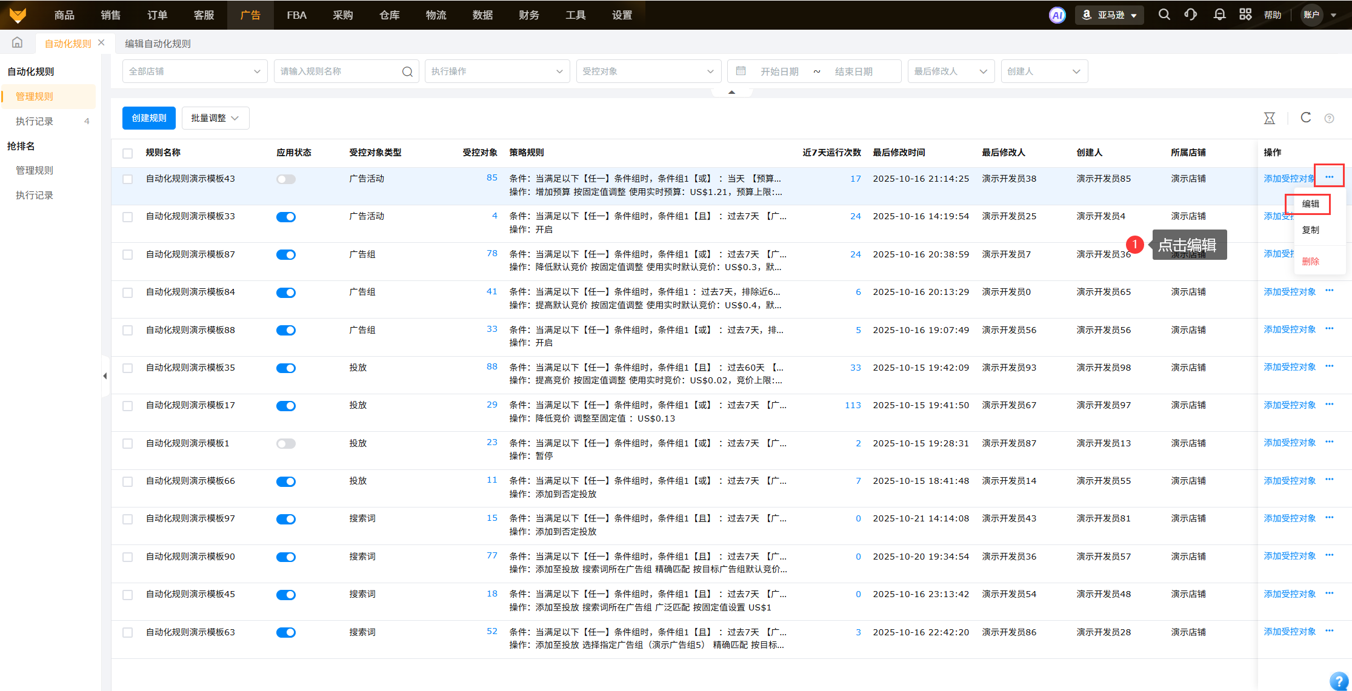Image resolution: width=1352 pixels, height=691 pixels.
Task: Open the notifications bell
Action: (1219, 15)
